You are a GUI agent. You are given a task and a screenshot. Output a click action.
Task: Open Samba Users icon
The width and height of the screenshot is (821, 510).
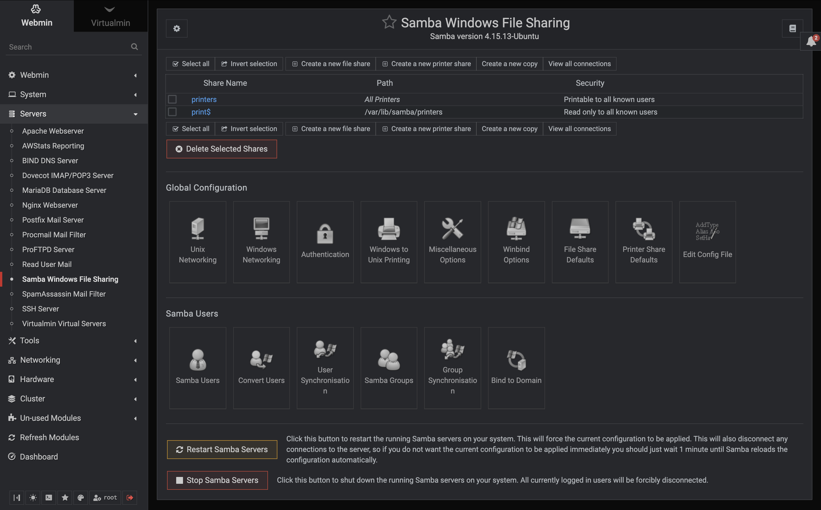point(197,368)
